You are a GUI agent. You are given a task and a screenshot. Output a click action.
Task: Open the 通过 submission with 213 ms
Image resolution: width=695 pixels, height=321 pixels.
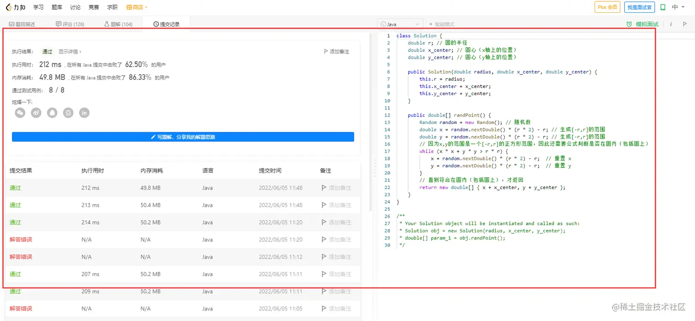tap(15, 205)
